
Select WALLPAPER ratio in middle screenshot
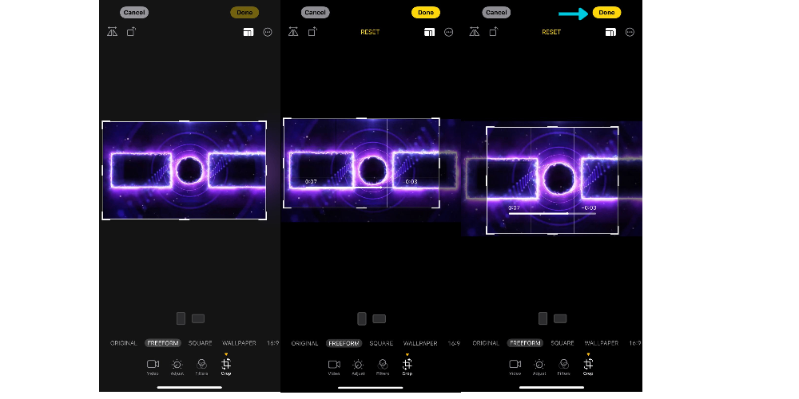click(x=420, y=343)
